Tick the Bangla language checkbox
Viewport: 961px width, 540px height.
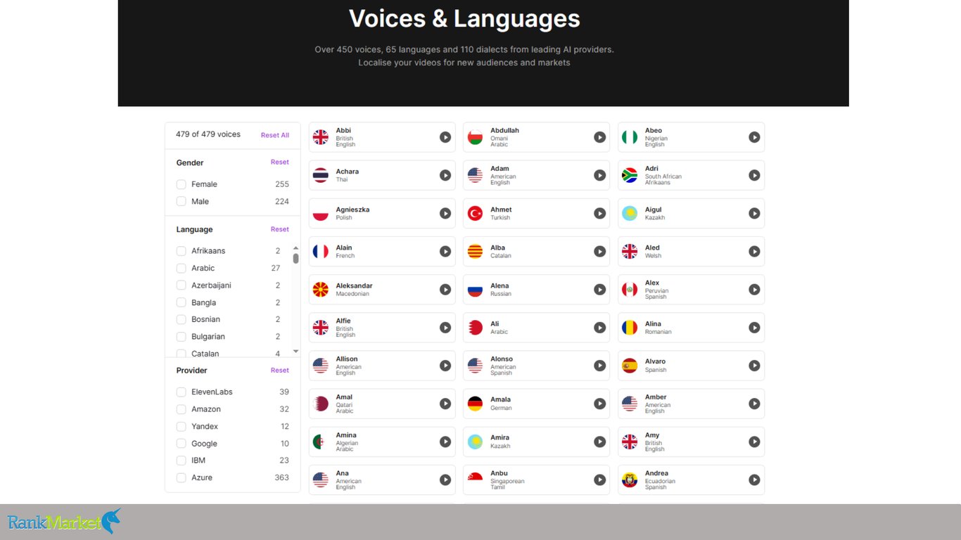[x=181, y=302]
